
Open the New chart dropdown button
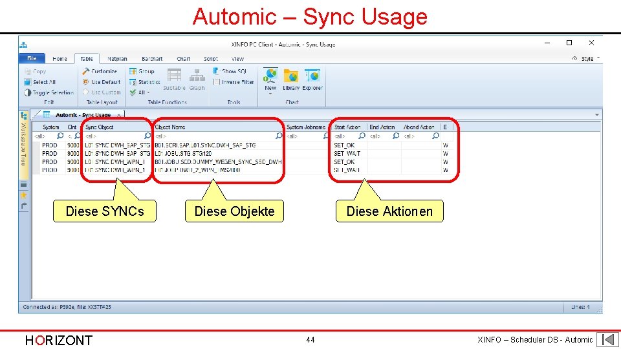pyautogui.click(x=270, y=81)
